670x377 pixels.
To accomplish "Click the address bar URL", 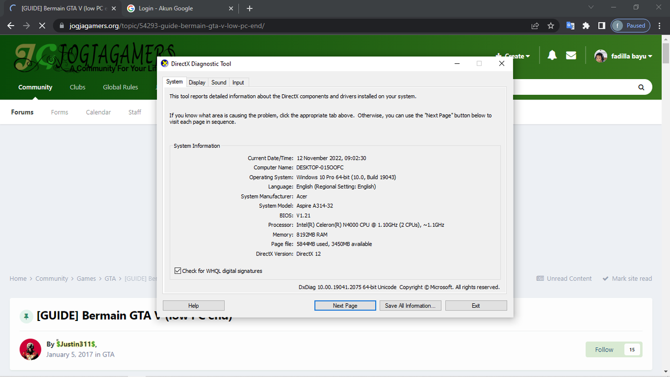I will point(167,25).
